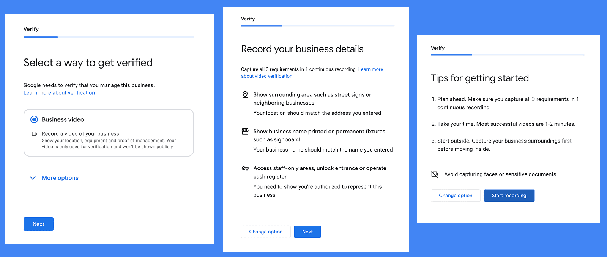Click tip 'Start outside. Capture your business surroundings' text

(505, 145)
